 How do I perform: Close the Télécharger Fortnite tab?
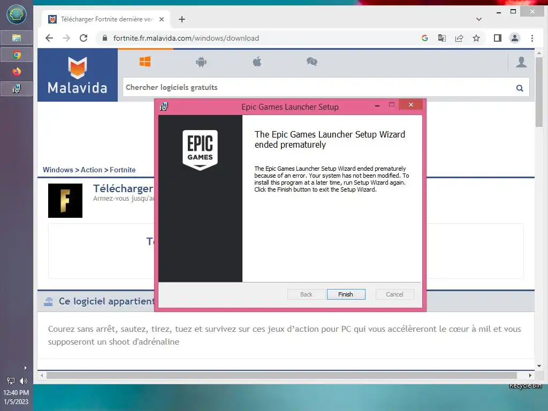point(162,19)
